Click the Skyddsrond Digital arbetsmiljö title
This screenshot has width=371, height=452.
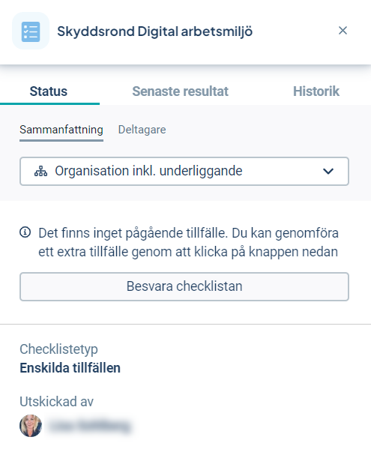pos(155,31)
